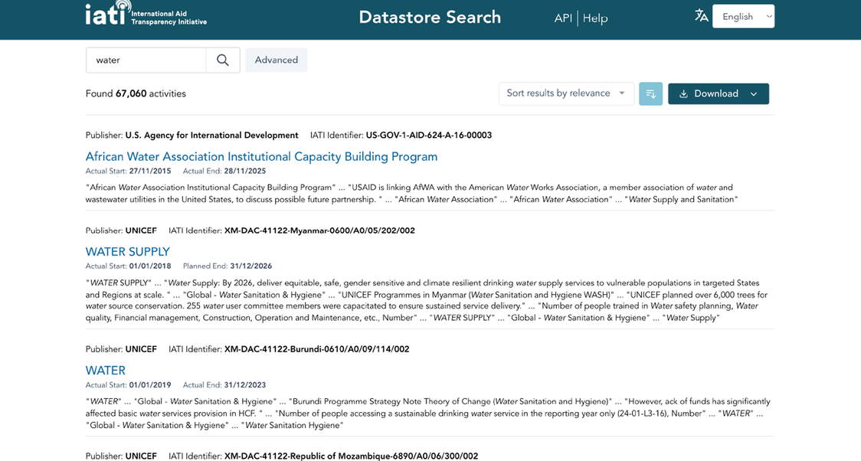The width and height of the screenshot is (861, 461).
Task: Focus the search field containing water
Action: point(146,60)
